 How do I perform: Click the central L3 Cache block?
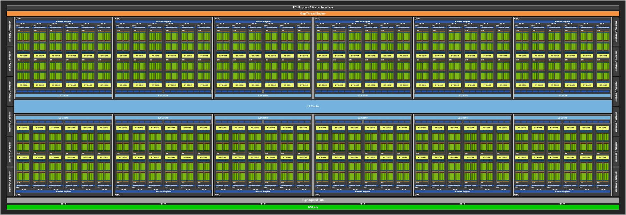(x=313, y=106)
